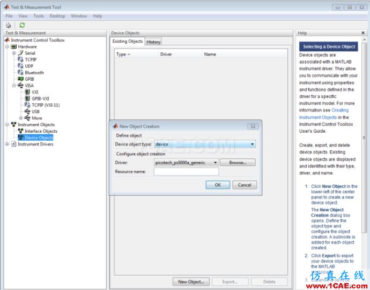
Task: Select the Existing Objects tab
Action: tap(128, 41)
